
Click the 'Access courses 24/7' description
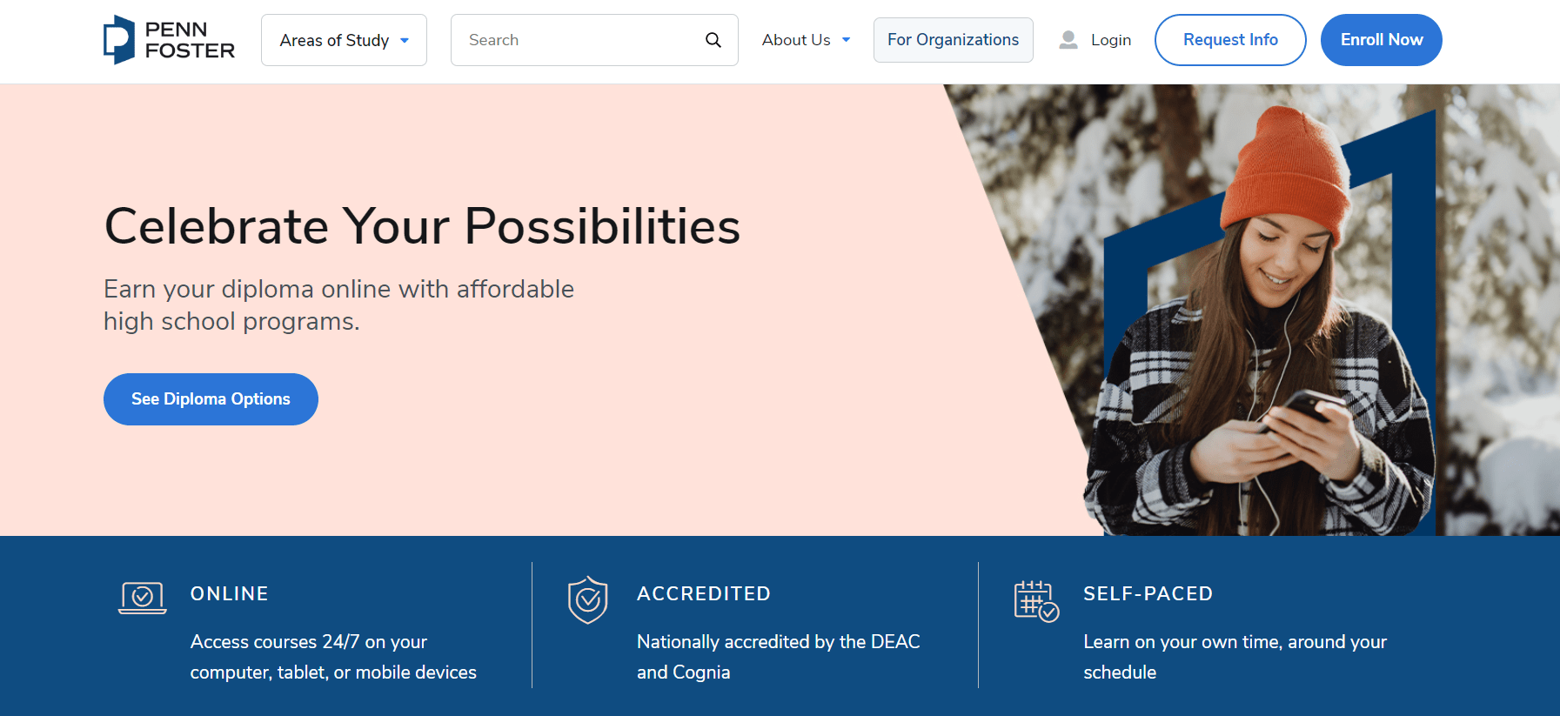coord(333,657)
